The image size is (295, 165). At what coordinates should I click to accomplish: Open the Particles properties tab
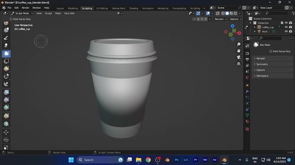coord(247,97)
